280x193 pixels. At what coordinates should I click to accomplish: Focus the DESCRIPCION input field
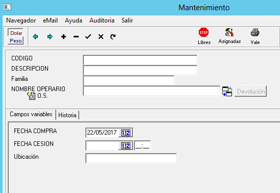click(140, 71)
